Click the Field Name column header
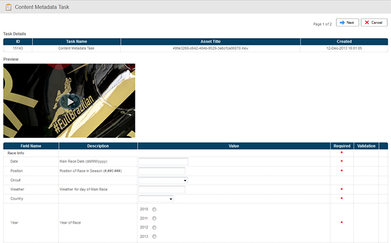The width and height of the screenshot is (391, 243). [x=31, y=146]
